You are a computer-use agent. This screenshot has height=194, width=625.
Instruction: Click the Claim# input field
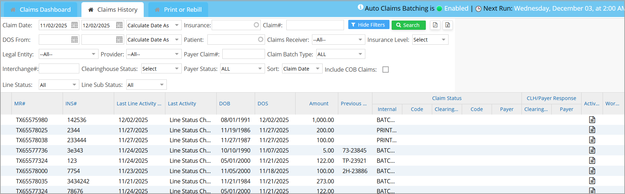(x=315, y=25)
